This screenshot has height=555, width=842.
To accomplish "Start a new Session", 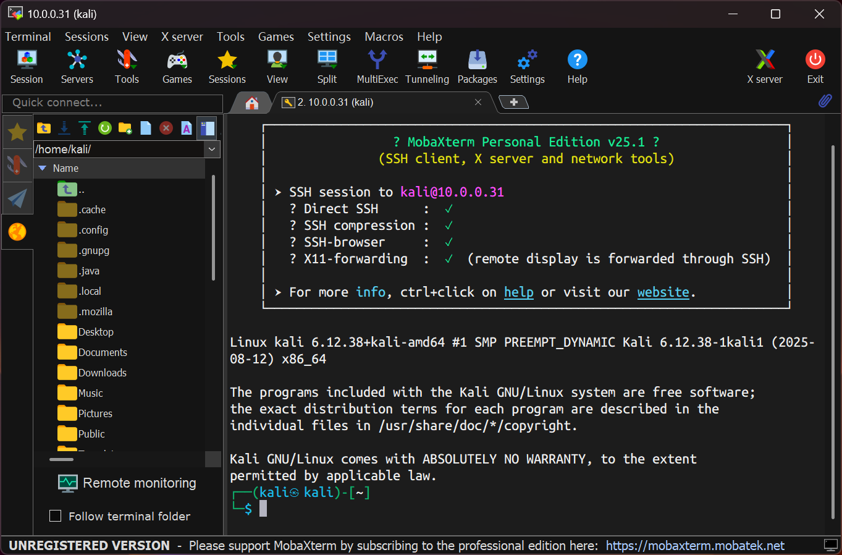I will [27, 65].
